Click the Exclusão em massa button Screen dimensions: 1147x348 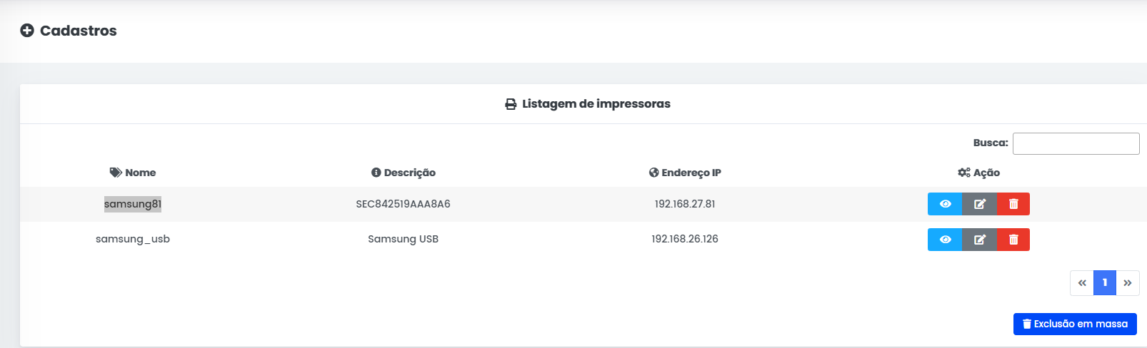pos(1075,324)
